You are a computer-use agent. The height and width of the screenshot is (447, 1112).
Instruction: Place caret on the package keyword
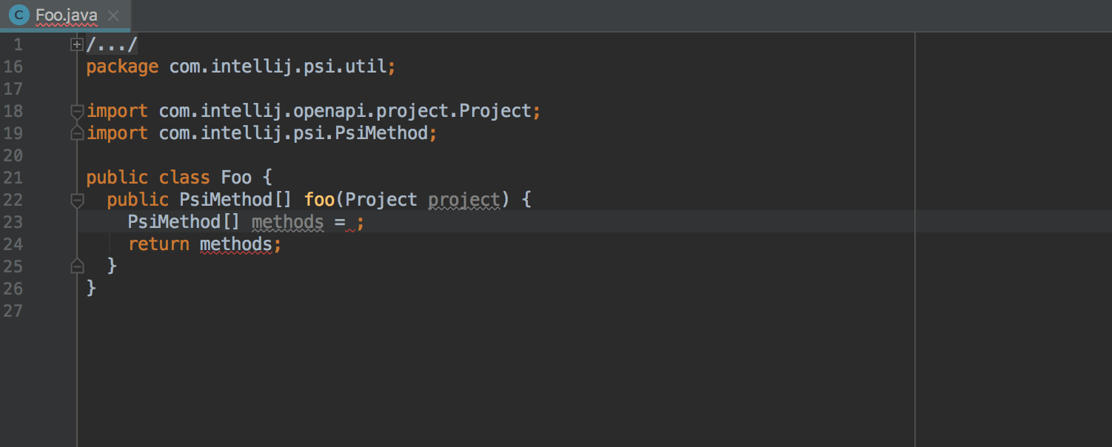pyautogui.click(x=122, y=67)
